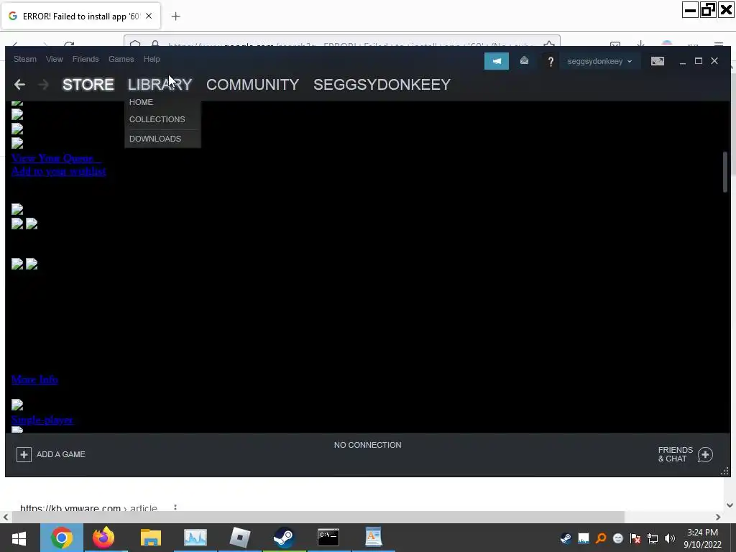736x552 pixels.
Task: Click the plus icon next to Add a Game
Action: 24,454
